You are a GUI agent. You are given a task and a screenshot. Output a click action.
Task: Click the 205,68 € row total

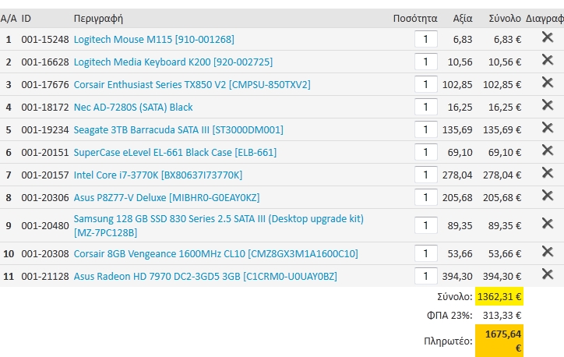(502, 198)
